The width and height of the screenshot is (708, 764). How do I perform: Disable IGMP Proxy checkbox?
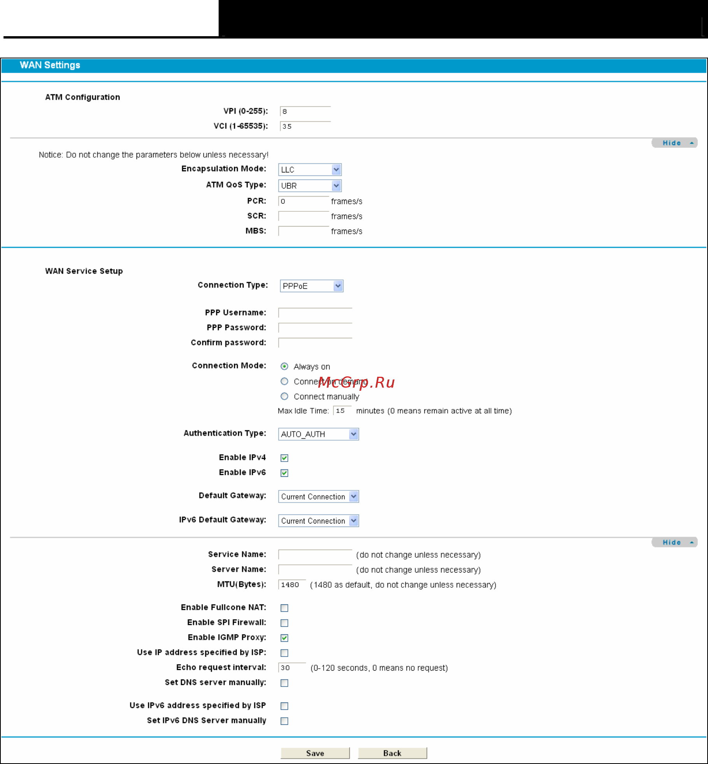284,638
